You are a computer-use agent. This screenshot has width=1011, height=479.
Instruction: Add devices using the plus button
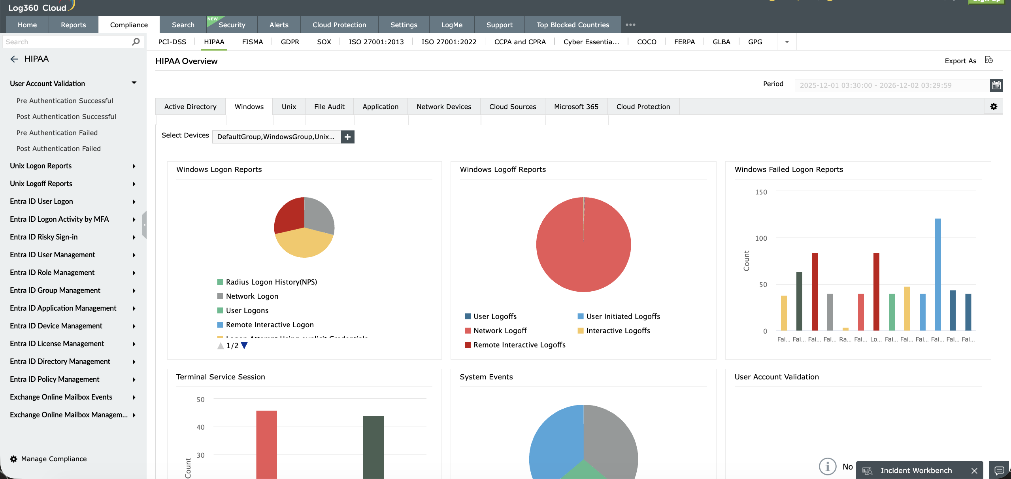(347, 137)
